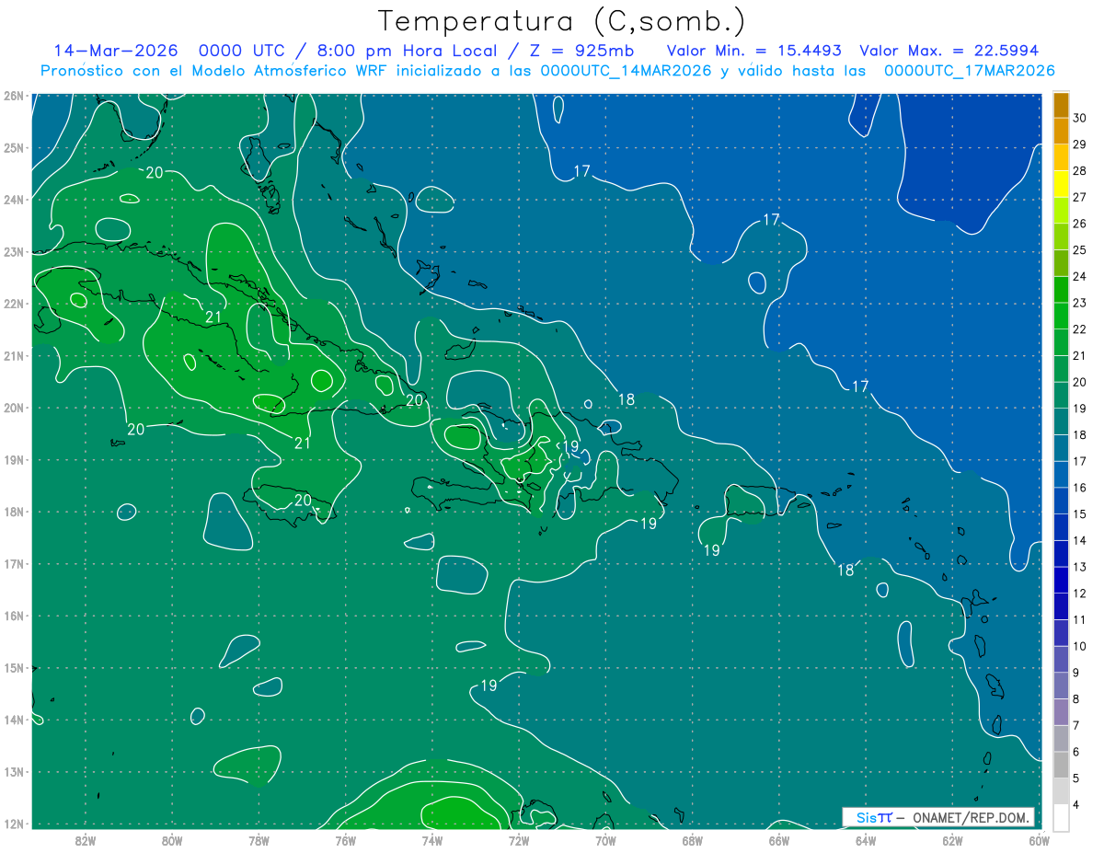Click the 74W longitude axis label

tap(432, 840)
